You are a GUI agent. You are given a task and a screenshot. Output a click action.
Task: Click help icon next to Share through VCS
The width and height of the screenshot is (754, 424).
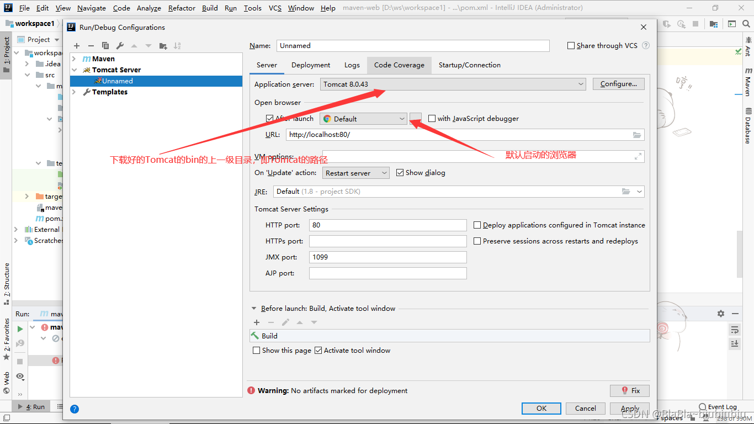pos(646,46)
